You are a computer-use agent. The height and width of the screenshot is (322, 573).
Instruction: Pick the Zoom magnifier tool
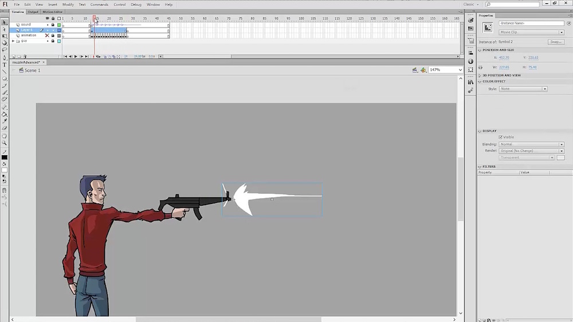(5, 143)
